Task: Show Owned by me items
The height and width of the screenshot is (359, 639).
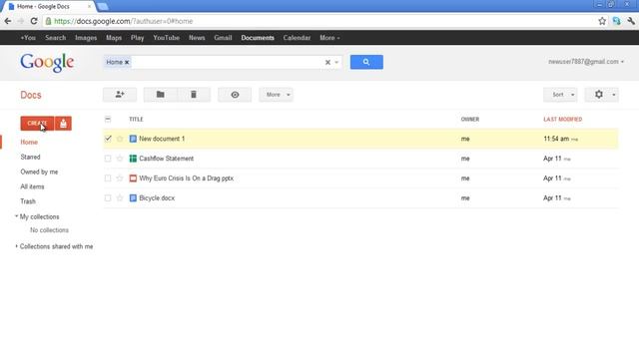Action: pyautogui.click(x=39, y=172)
